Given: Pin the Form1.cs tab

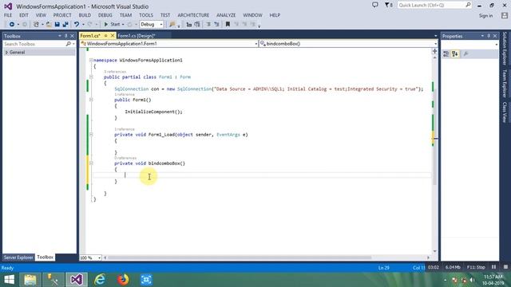Looking at the screenshot, I should tap(105, 35).
